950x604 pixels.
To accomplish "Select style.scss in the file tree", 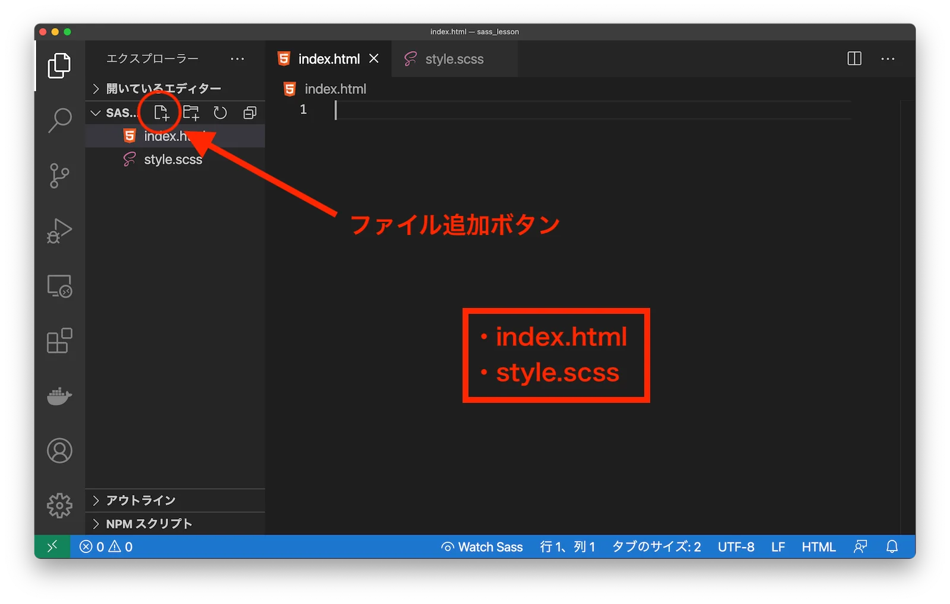I will tap(173, 159).
